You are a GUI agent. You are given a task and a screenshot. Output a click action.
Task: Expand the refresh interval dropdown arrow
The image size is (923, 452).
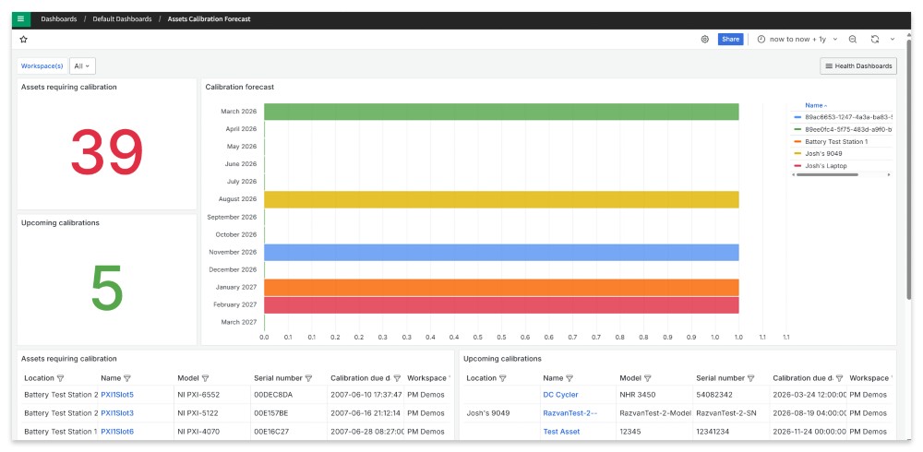[893, 40]
